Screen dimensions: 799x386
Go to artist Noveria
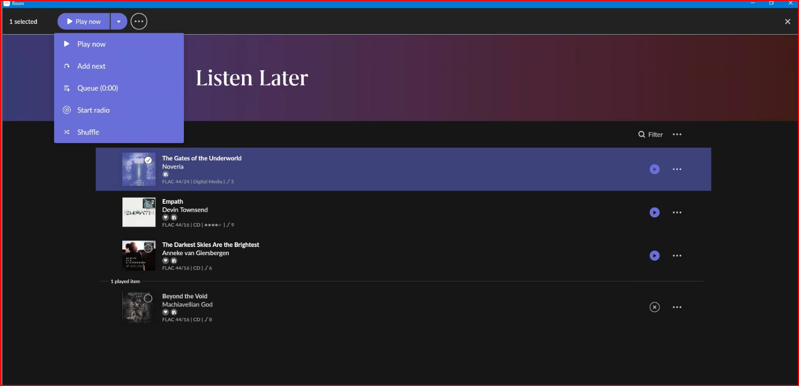pos(173,167)
